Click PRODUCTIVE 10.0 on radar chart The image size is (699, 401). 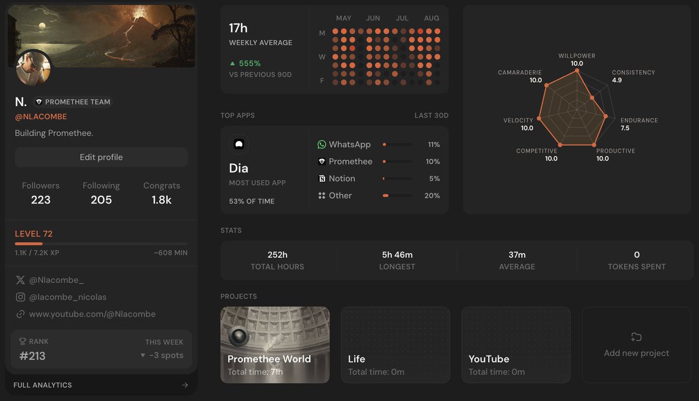point(615,154)
